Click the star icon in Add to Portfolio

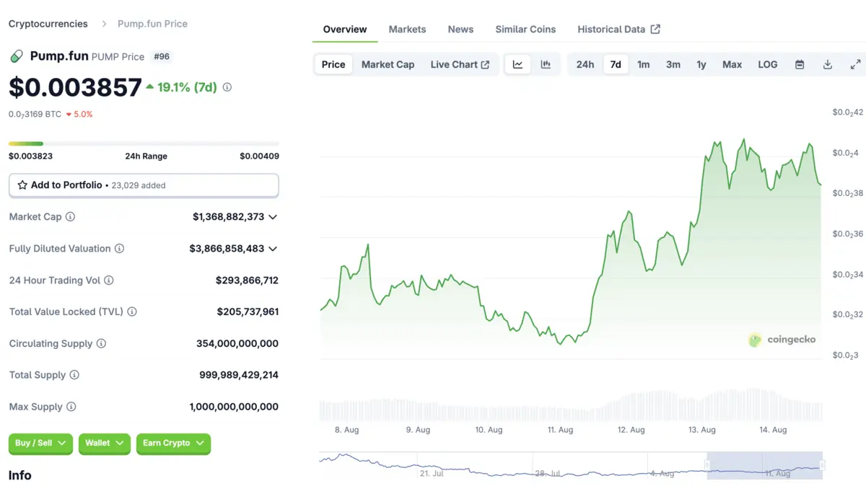(22, 185)
